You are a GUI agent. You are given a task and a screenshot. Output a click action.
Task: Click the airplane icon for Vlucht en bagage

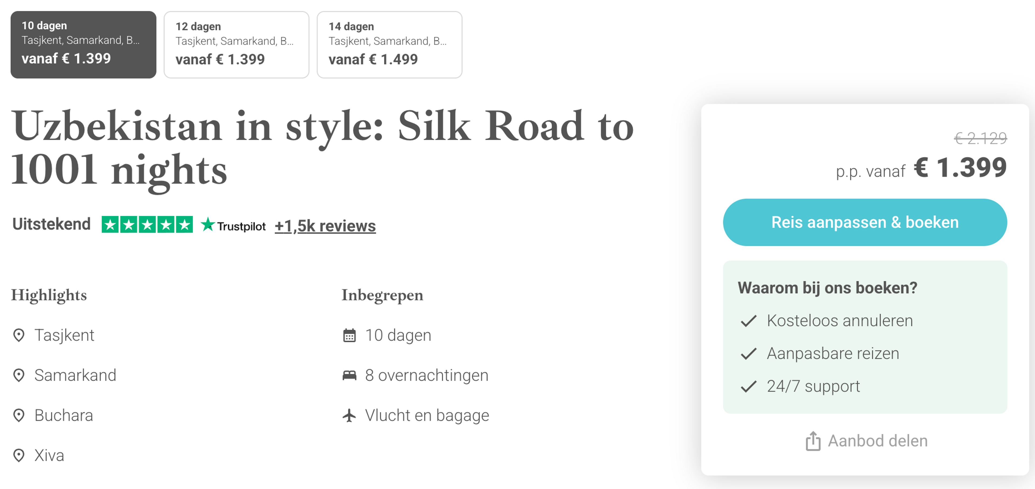point(349,415)
